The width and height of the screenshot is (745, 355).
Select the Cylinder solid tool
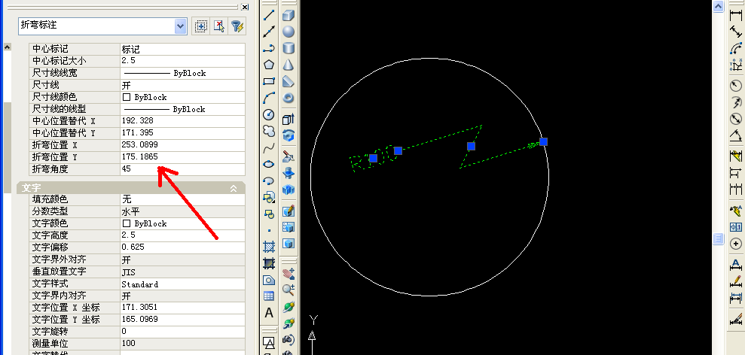(x=289, y=48)
